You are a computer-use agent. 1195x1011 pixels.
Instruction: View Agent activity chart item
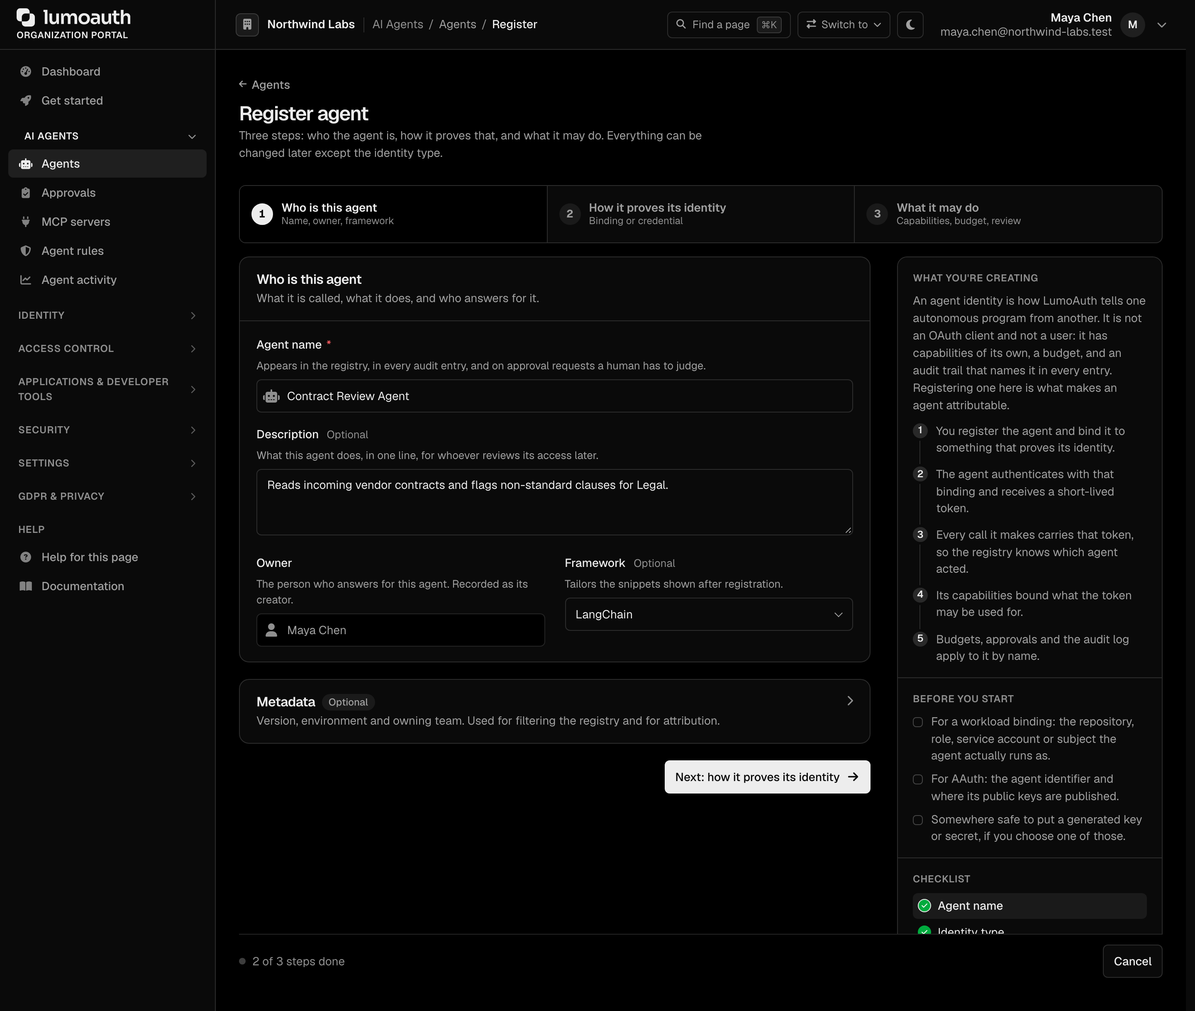[107, 280]
